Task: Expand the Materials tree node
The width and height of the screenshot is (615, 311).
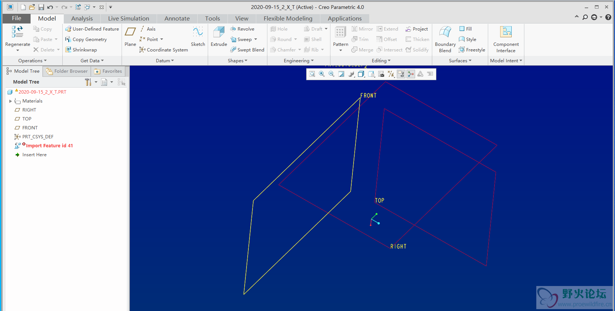Action: click(x=10, y=101)
